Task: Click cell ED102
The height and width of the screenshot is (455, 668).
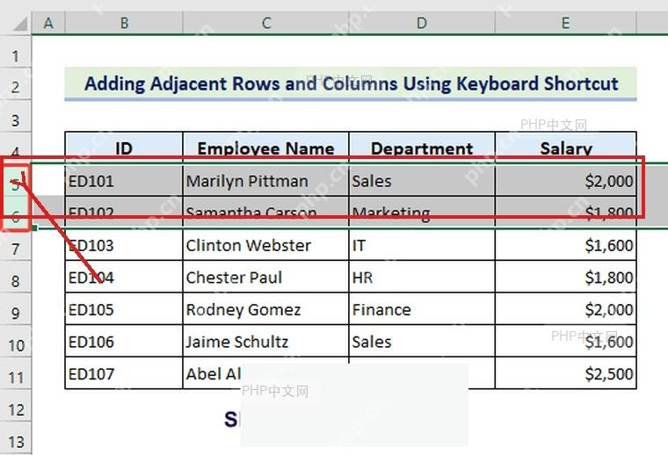Action: 124,212
